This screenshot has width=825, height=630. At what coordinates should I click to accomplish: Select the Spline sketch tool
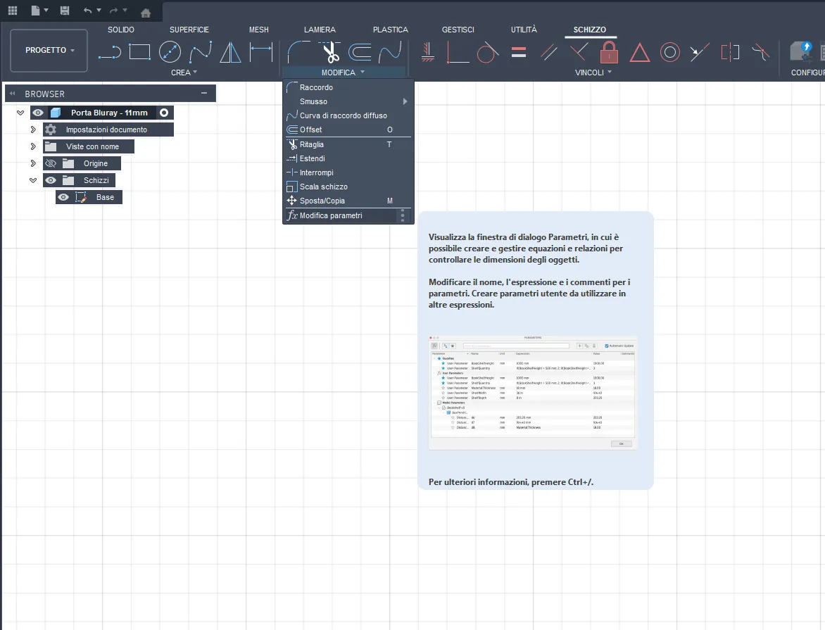[201, 52]
